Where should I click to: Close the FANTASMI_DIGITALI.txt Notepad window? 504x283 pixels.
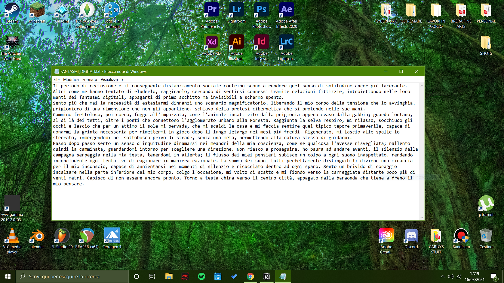pos(416,71)
